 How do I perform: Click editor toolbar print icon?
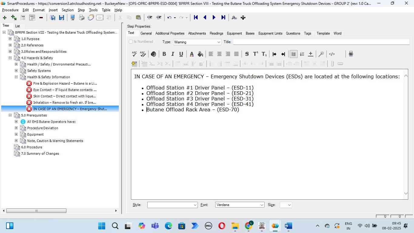(x=351, y=54)
